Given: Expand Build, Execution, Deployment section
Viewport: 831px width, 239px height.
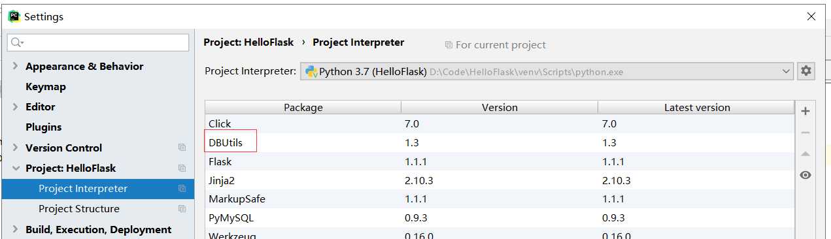Looking at the screenshot, I should pos(16,230).
